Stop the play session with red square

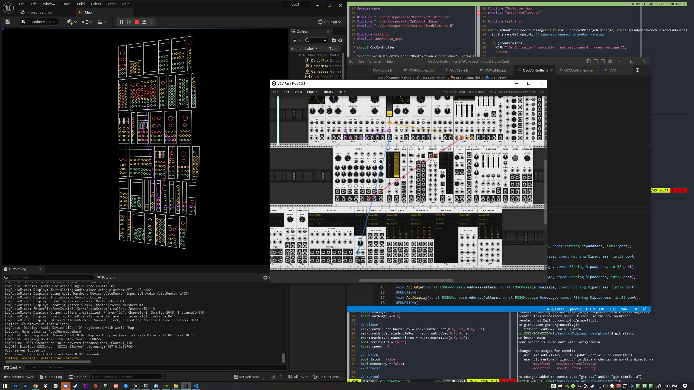pyautogui.click(x=137, y=22)
